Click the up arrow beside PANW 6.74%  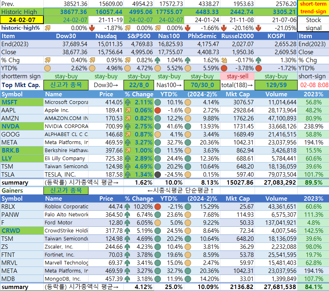(x=127, y=215)
